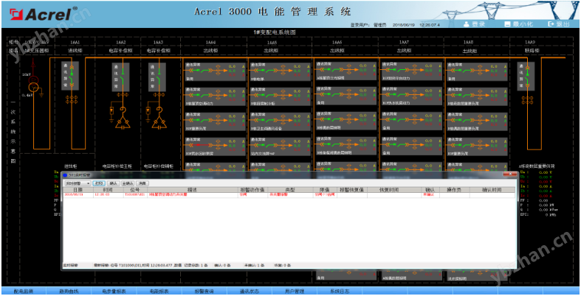Click the alarm window title bar icon
The image size is (581, 296).
[x=66, y=175]
